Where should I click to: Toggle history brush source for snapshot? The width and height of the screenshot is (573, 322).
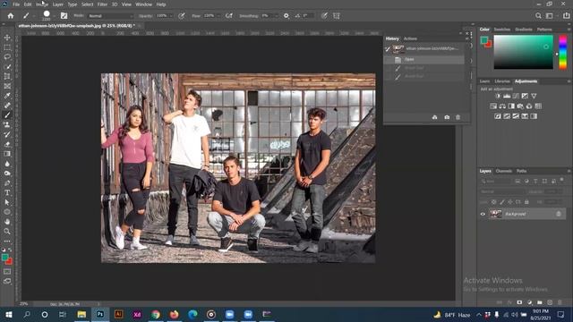(x=388, y=48)
